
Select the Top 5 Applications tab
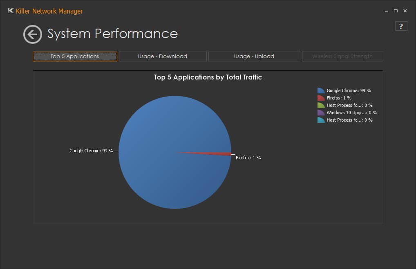pos(75,57)
